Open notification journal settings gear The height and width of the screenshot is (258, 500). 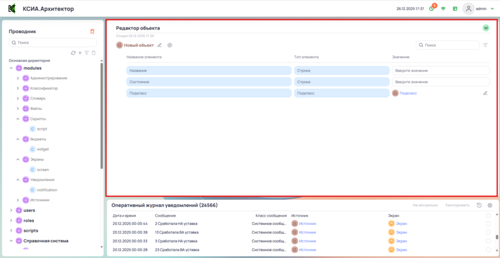[489, 205]
